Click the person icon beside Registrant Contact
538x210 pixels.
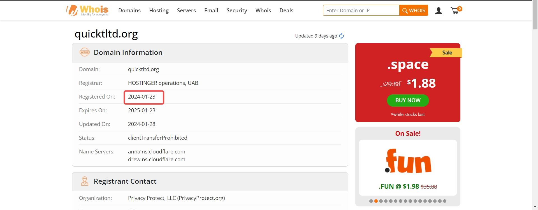coord(84,181)
